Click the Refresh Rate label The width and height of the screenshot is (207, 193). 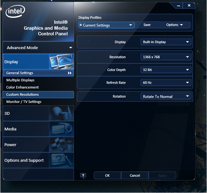pos(116,83)
